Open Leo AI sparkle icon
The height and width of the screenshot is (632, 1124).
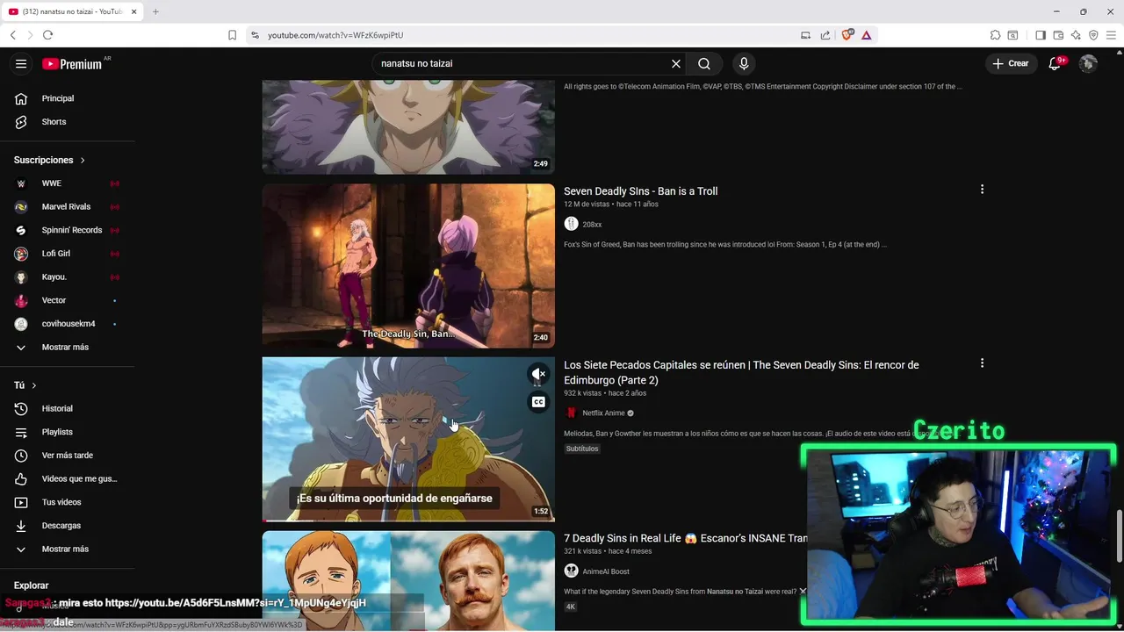coord(1076,35)
